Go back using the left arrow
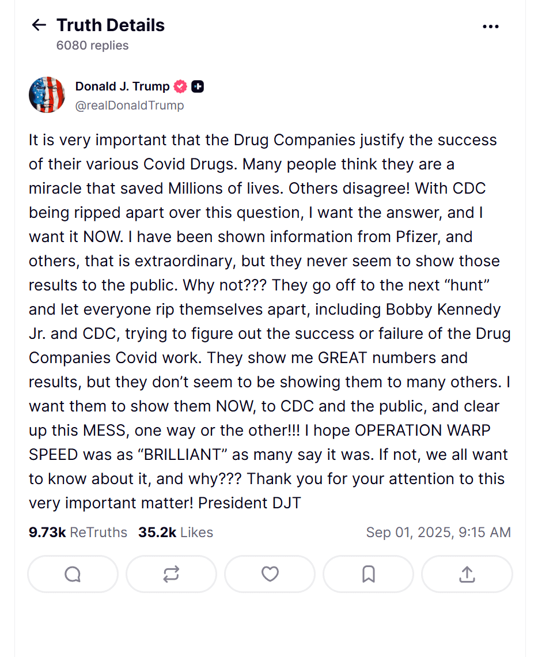The image size is (538, 657). coord(39,25)
